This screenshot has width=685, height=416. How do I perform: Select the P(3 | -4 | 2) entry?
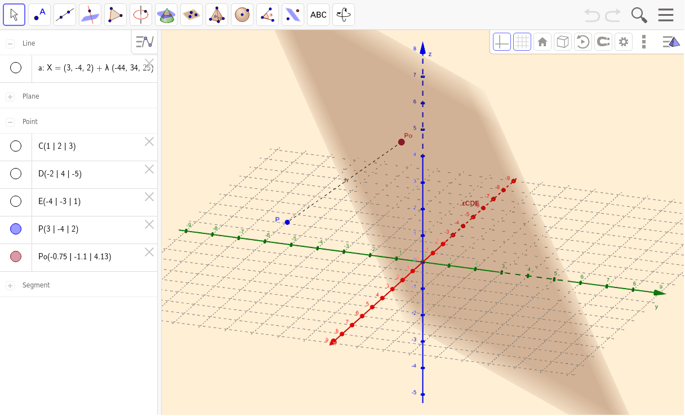tap(59, 229)
